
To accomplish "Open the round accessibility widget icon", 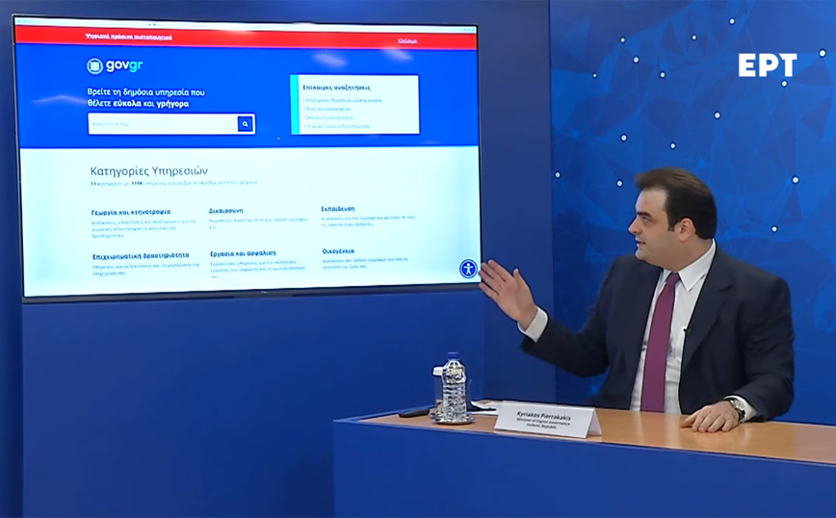I will (x=468, y=269).
